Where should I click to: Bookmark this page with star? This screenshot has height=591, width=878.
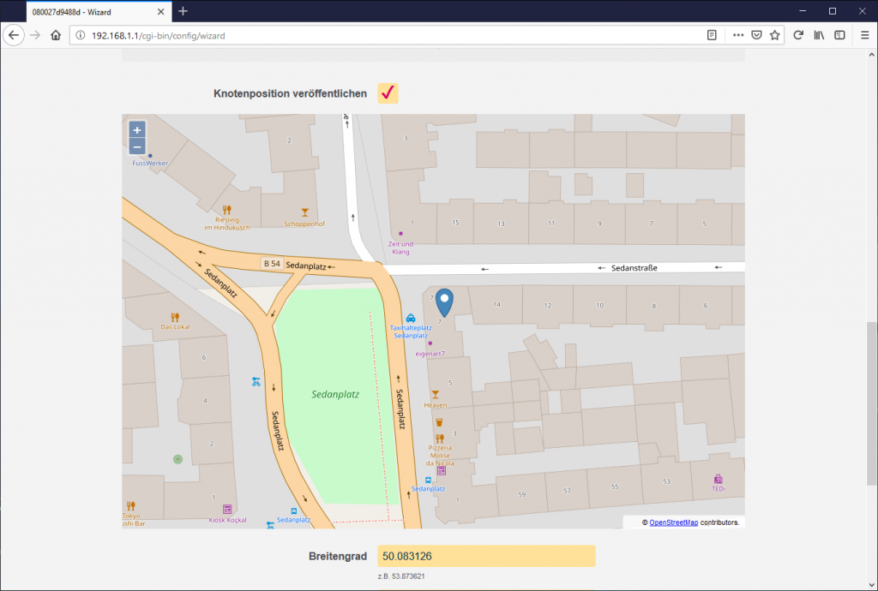(x=775, y=35)
